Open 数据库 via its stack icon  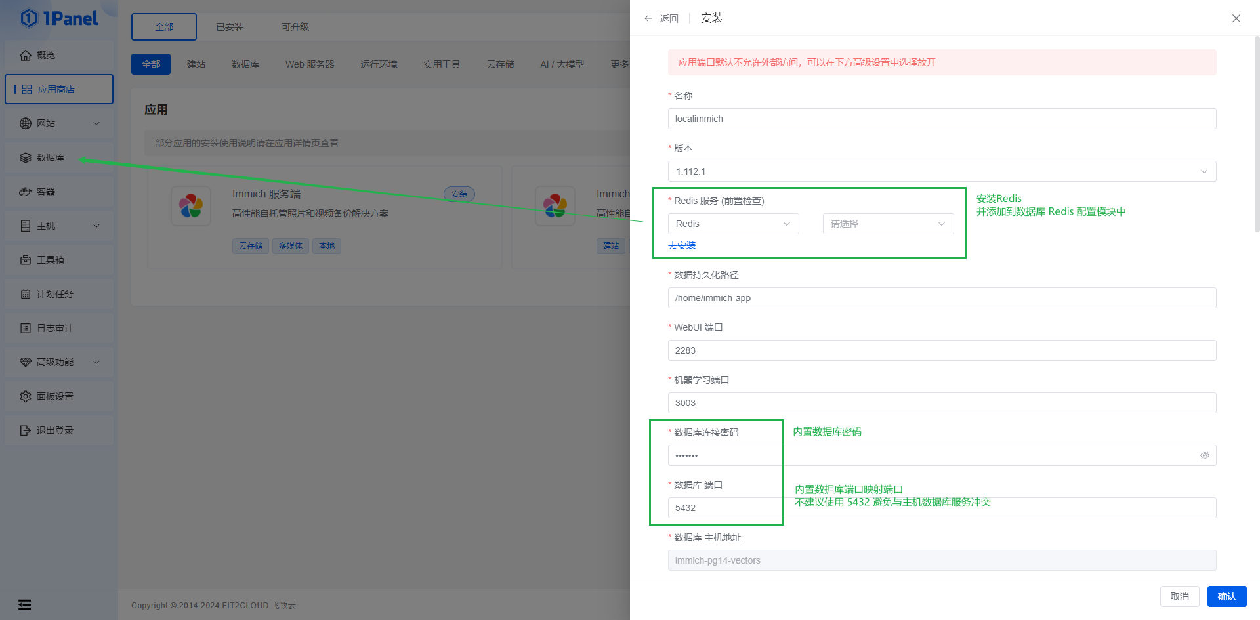(x=26, y=157)
